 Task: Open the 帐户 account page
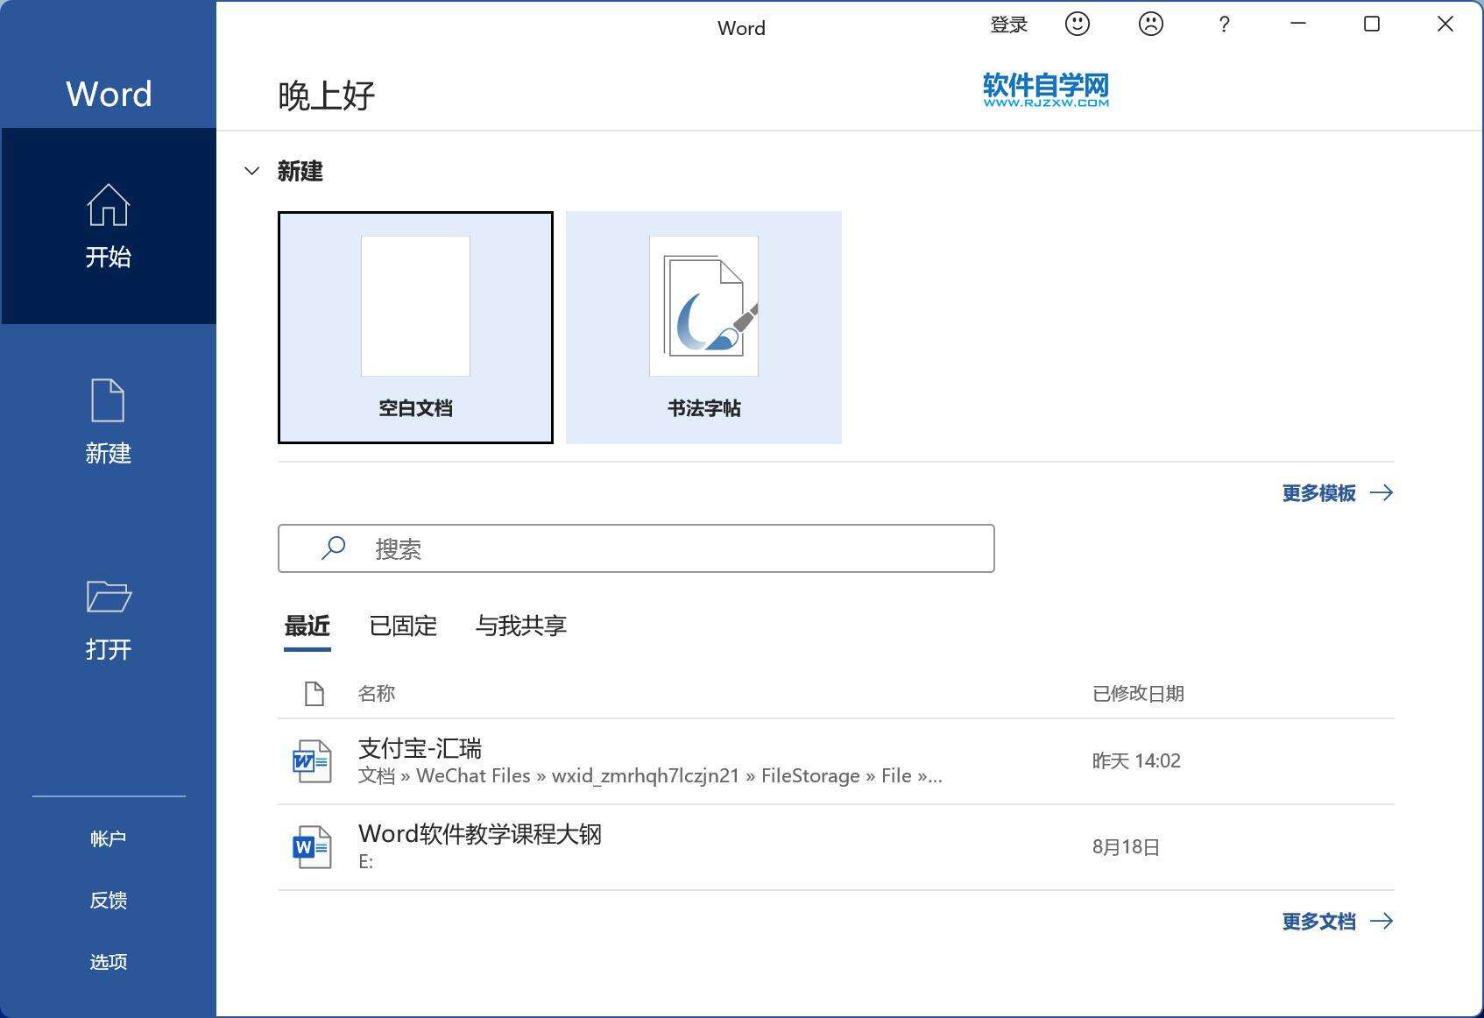click(x=109, y=839)
